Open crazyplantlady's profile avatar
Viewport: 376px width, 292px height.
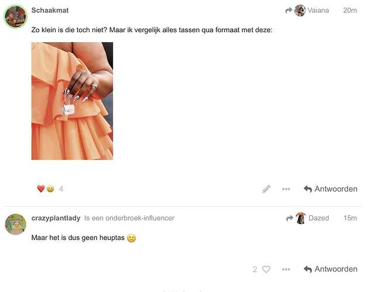16,224
